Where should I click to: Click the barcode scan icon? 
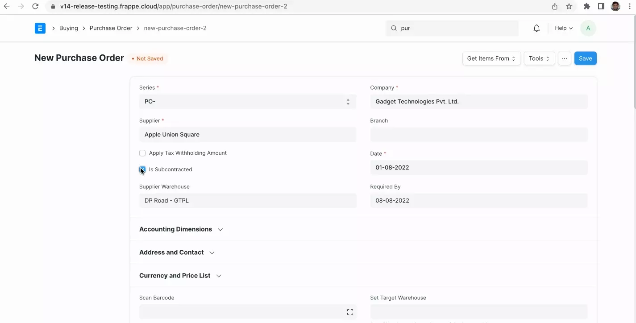coord(350,312)
